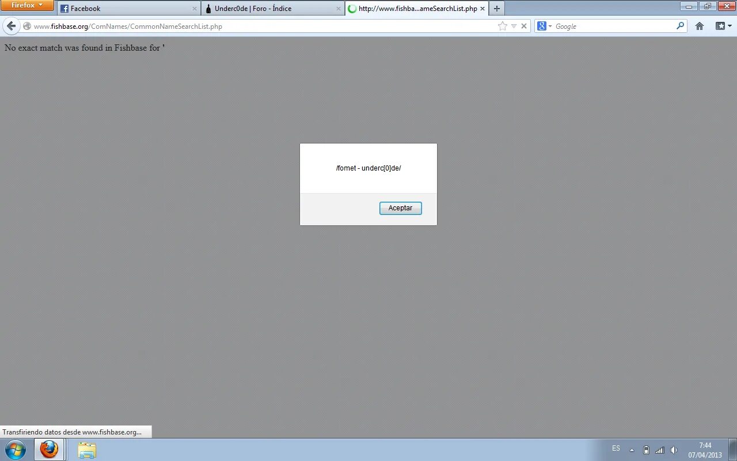Close the Underc0de Foro tab

[338, 9]
